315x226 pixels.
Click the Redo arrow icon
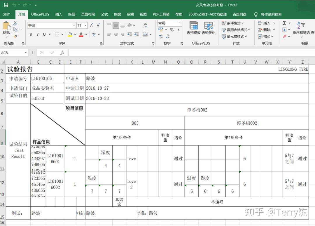25,5
